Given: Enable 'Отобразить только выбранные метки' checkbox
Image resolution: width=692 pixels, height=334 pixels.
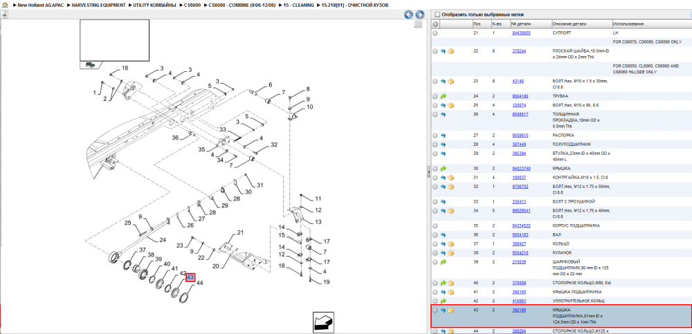Looking at the screenshot, I should (x=437, y=15).
